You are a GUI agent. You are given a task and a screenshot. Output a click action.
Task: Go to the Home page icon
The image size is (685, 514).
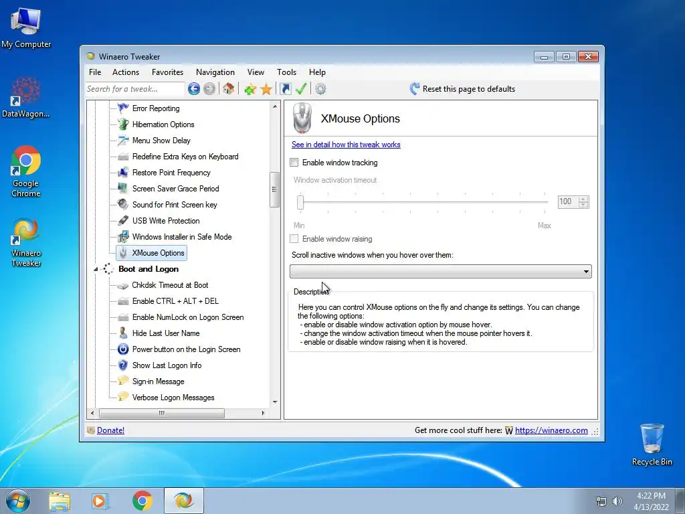coord(228,89)
